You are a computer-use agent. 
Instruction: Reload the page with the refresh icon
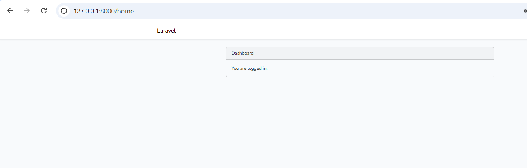click(x=44, y=11)
